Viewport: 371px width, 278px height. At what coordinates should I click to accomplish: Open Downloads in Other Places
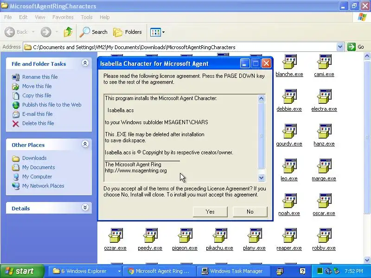(x=34, y=158)
